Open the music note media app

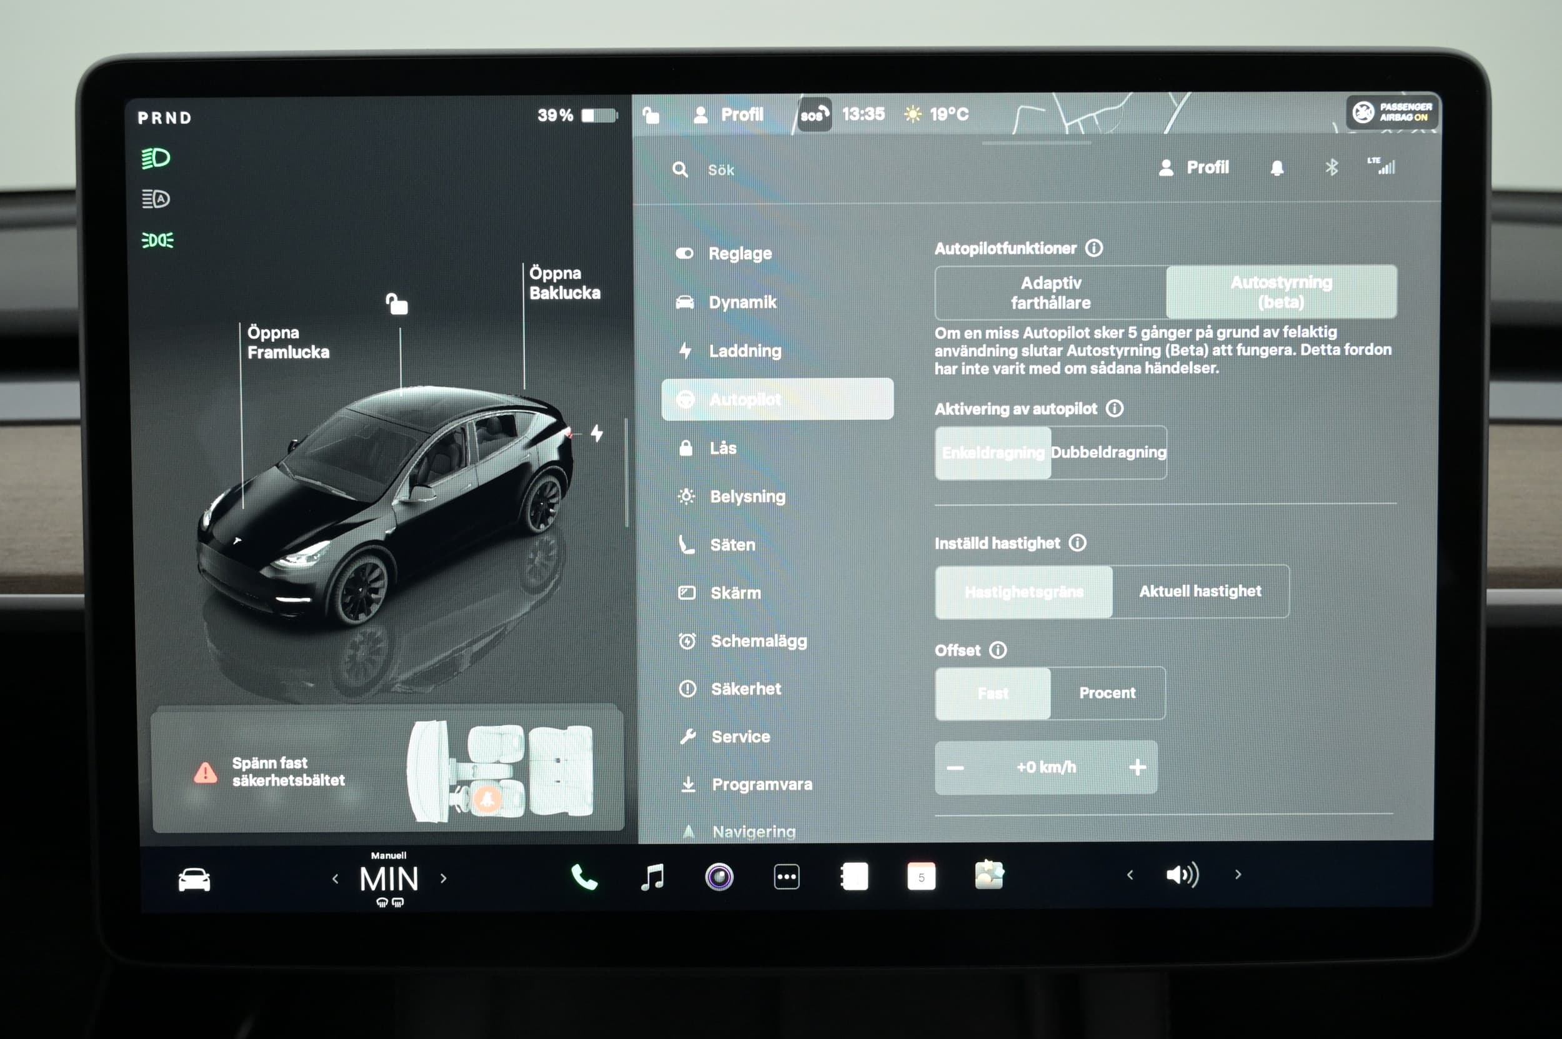click(x=653, y=877)
